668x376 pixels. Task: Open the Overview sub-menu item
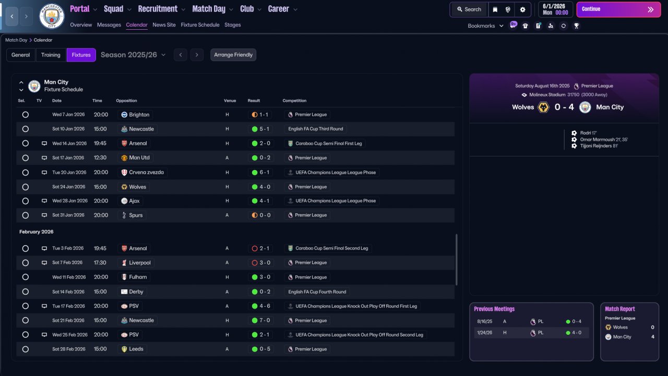[x=81, y=25]
